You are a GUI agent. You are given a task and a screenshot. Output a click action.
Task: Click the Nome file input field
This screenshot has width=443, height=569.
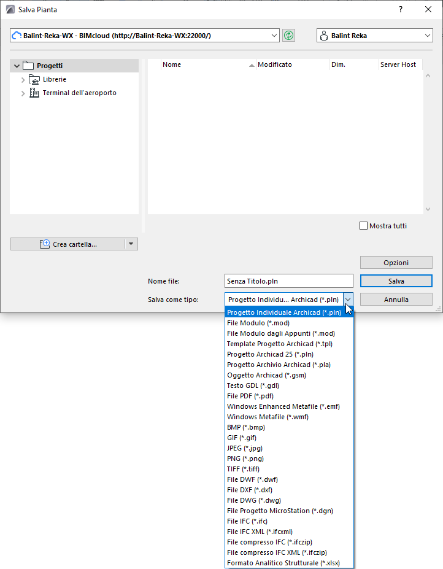(289, 281)
